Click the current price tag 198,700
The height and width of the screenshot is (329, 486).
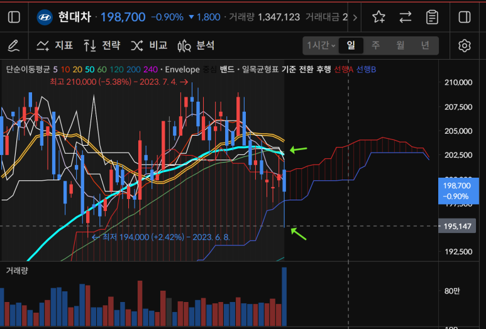point(458,191)
